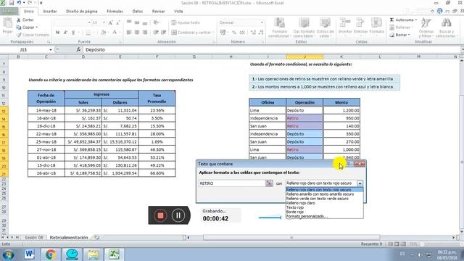Click the range selector icon beside RETIRO
This screenshot has width=464, height=261.
point(269,183)
